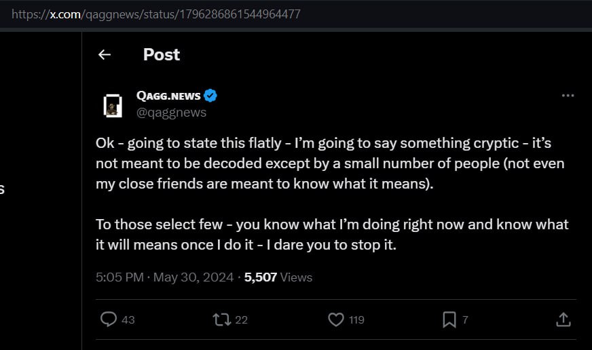Screen dimensions: 592x350
Task: Select the post text starting with Ok
Action: click(332, 194)
